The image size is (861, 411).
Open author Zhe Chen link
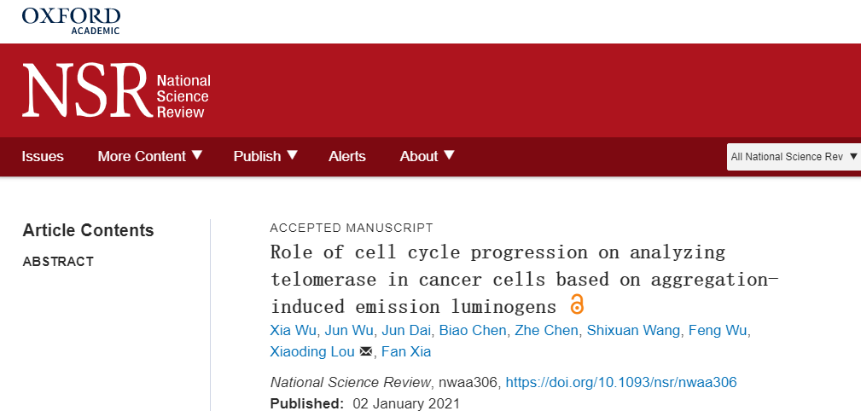(x=546, y=330)
